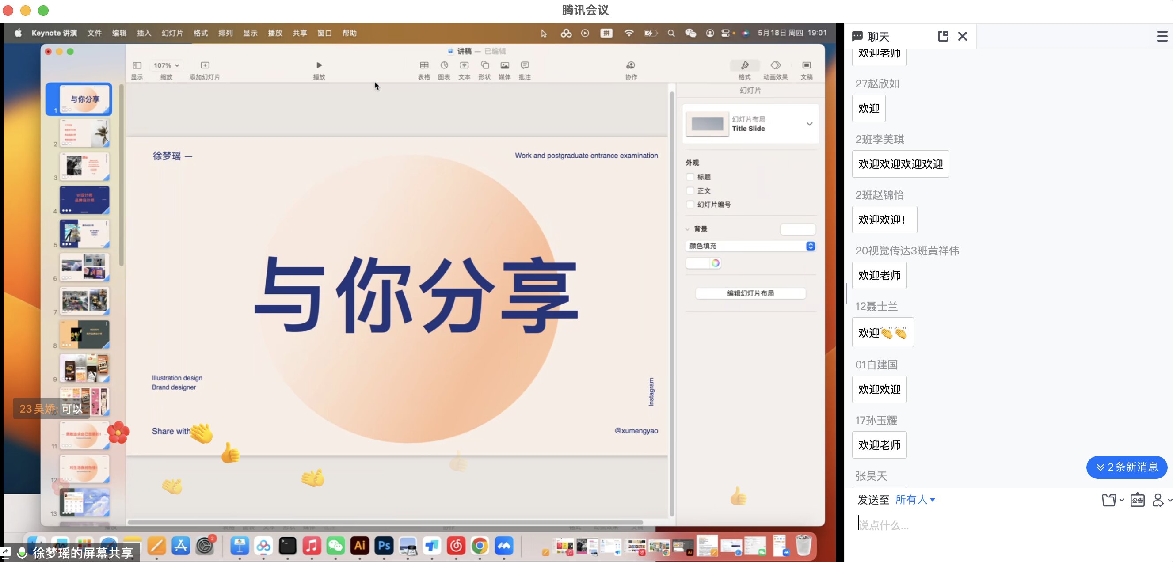Enable the 正文 body checkbox
The height and width of the screenshot is (562, 1173).
point(690,191)
